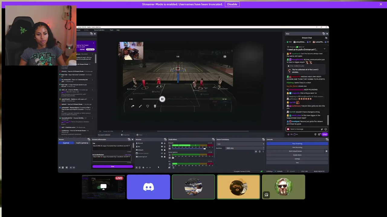
Task: Select the Full Camera scene in OBS
Action: (82, 143)
